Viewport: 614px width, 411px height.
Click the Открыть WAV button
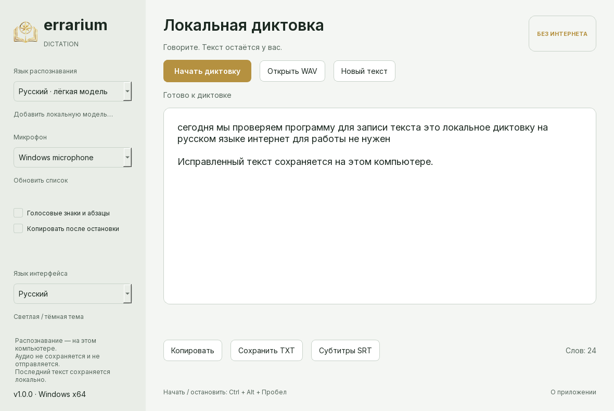pyautogui.click(x=292, y=71)
